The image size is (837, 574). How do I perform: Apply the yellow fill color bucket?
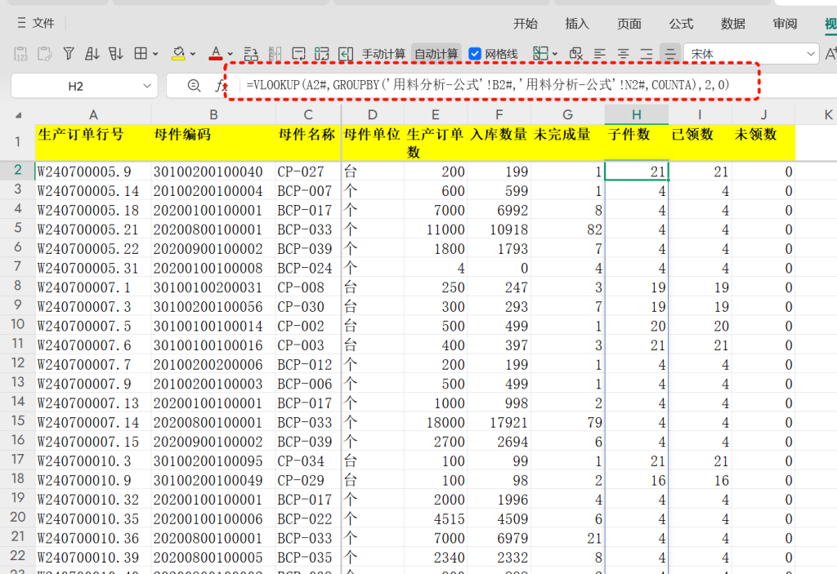pyautogui.click(x=178, y=53)
